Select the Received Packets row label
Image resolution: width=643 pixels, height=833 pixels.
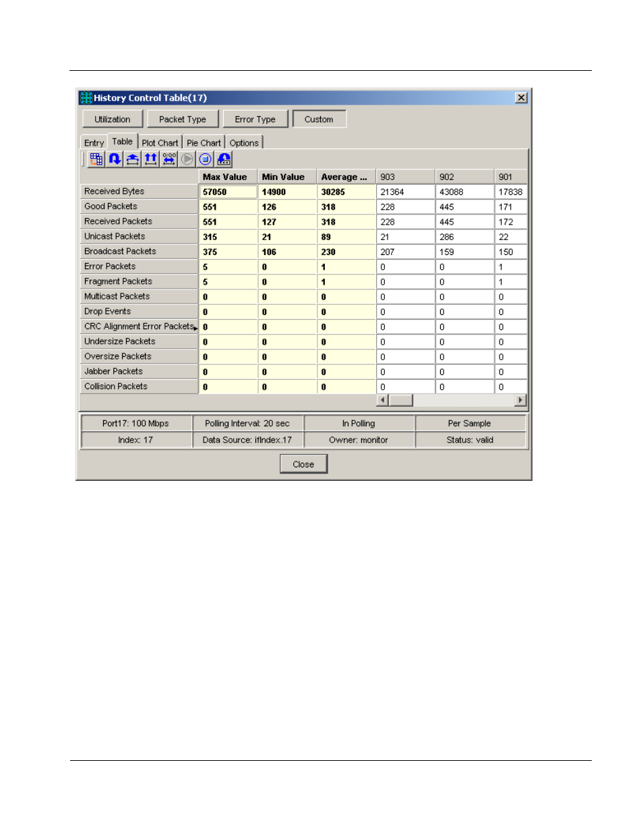(x=139, y=221)
